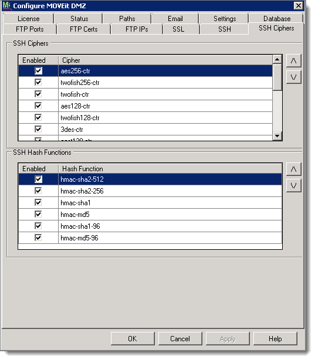Screen dimensions: 315x360
Task: Switch to the Status tab
Action: 79,19
